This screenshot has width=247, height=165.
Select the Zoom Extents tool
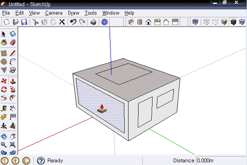point(13,145)
